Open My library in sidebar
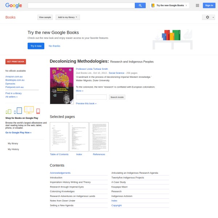 point(13,144)
